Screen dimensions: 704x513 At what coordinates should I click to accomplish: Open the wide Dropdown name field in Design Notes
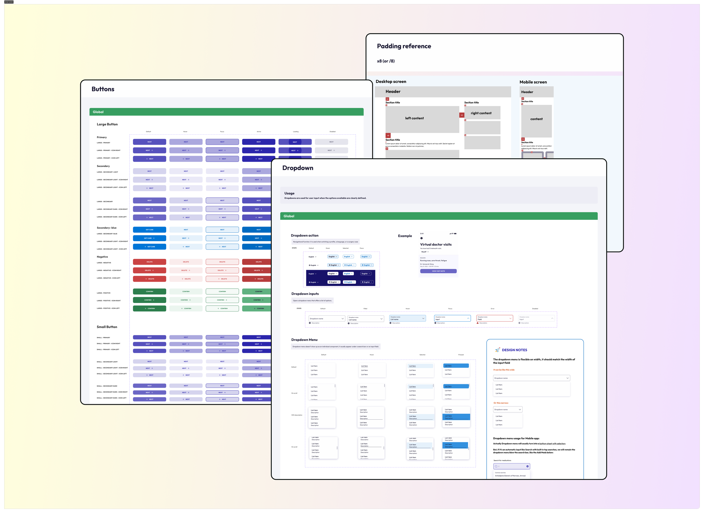(531, 378)
